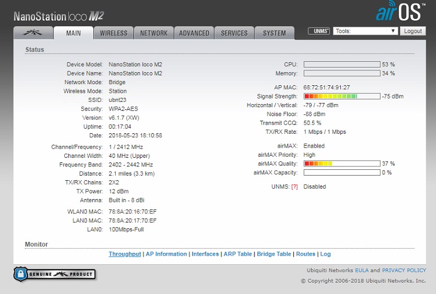Click the Version value v6.1.7 (XW)

(x=124, y=118)
